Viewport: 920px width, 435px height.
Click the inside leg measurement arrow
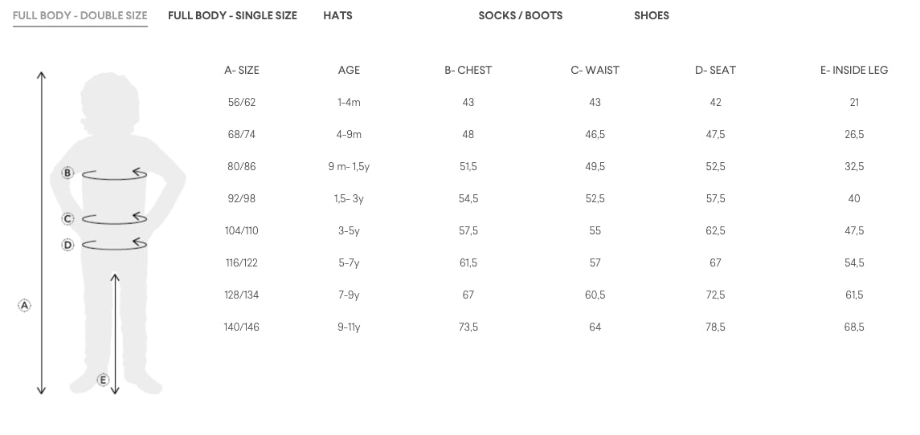[x=115, y=333]
